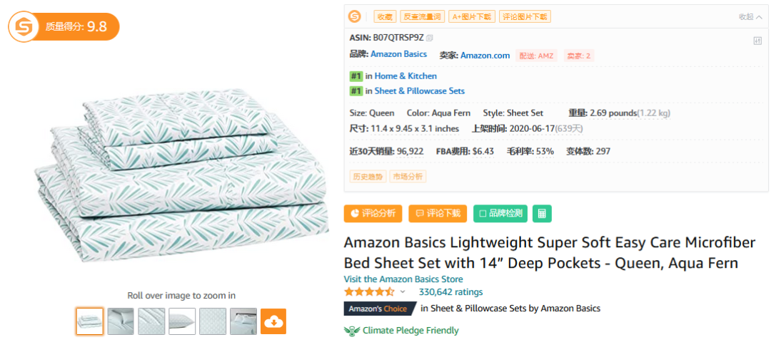
Task: Open the 历史趋势 tab
Action: 367,176
